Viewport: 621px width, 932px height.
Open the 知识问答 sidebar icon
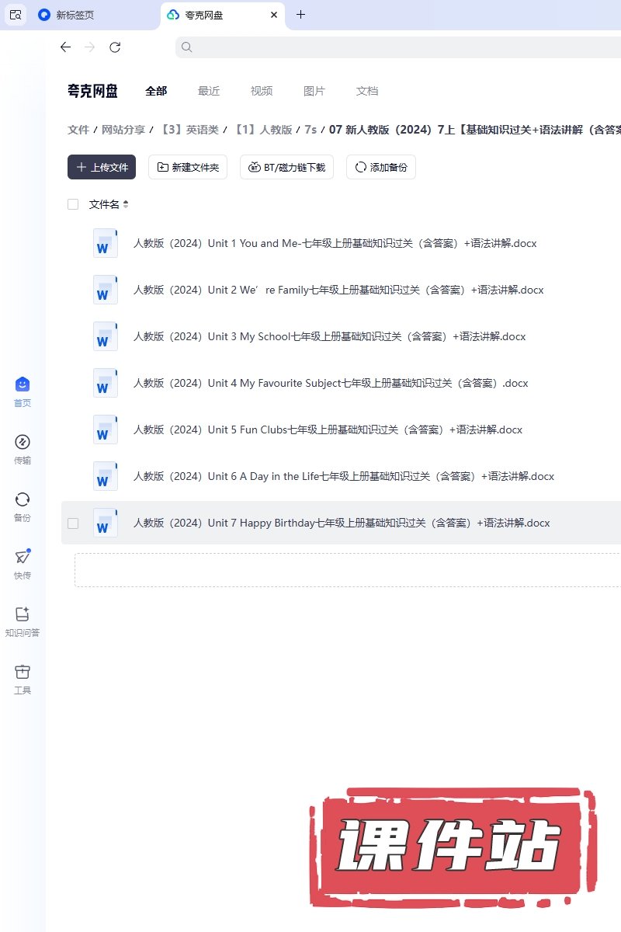click(x=23, y=614)
